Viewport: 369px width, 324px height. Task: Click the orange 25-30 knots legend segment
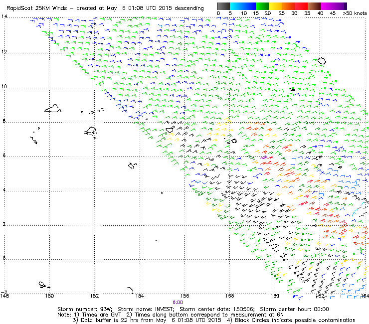[x=288, y=6]
